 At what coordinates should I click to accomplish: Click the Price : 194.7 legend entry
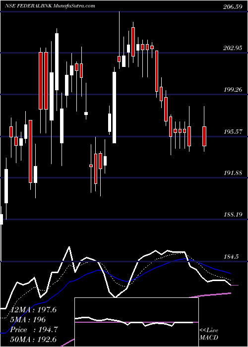(34, 330)
